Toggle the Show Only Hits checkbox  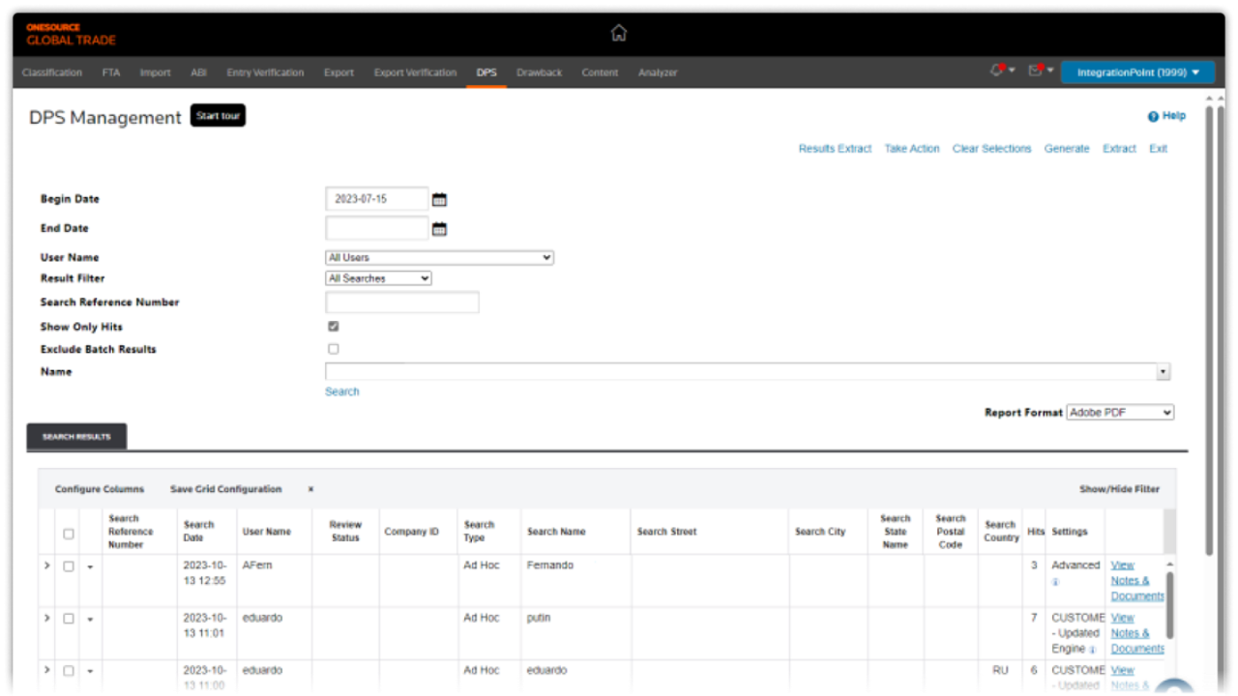(334, 327)
